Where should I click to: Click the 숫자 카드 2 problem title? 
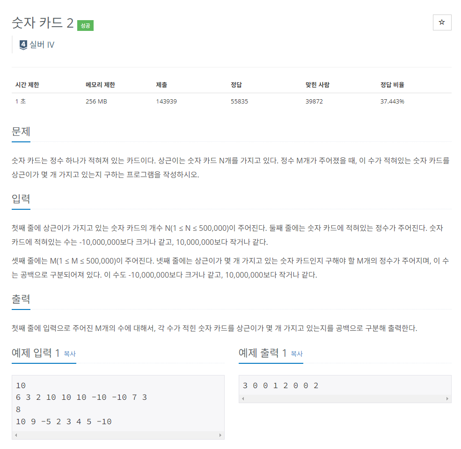(x=43, y=22)
